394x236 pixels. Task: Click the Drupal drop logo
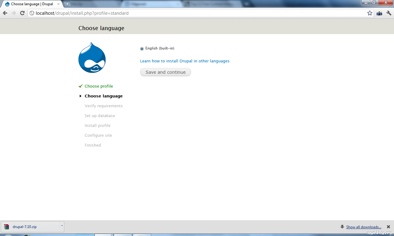point(92,57)
